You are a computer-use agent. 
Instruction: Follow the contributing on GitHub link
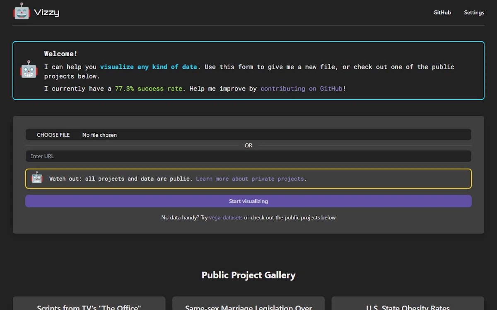point(302,88)
